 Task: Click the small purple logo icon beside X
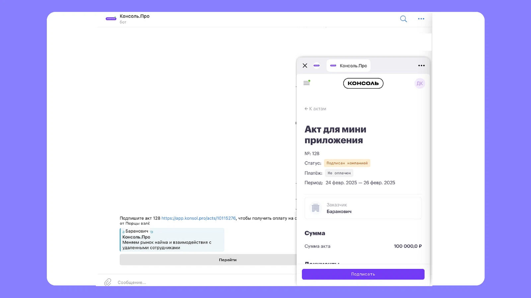(x=317, y=66)
